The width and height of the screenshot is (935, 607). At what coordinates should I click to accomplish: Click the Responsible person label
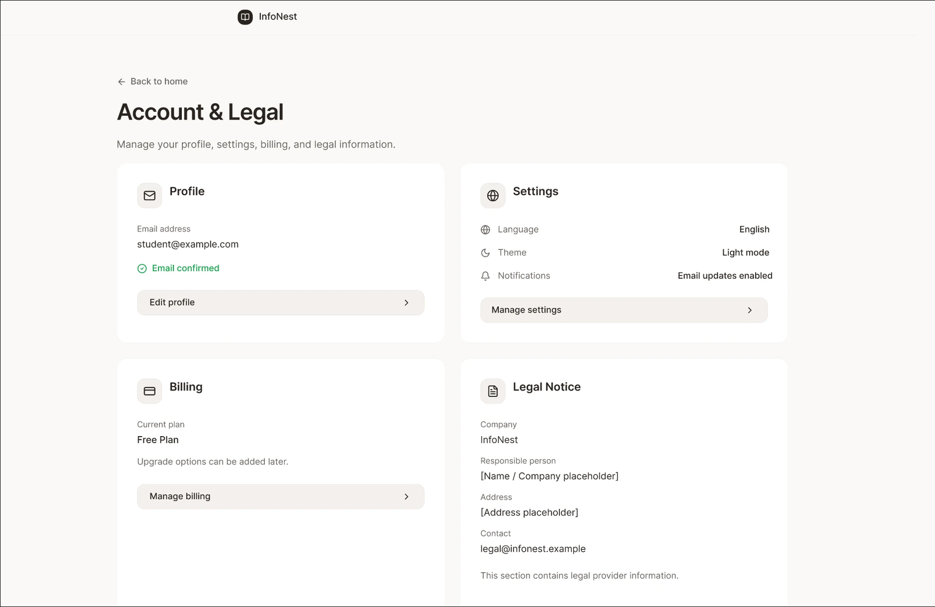tap(518, 461)
